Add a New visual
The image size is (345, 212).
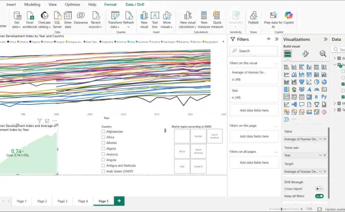[144, 20]
